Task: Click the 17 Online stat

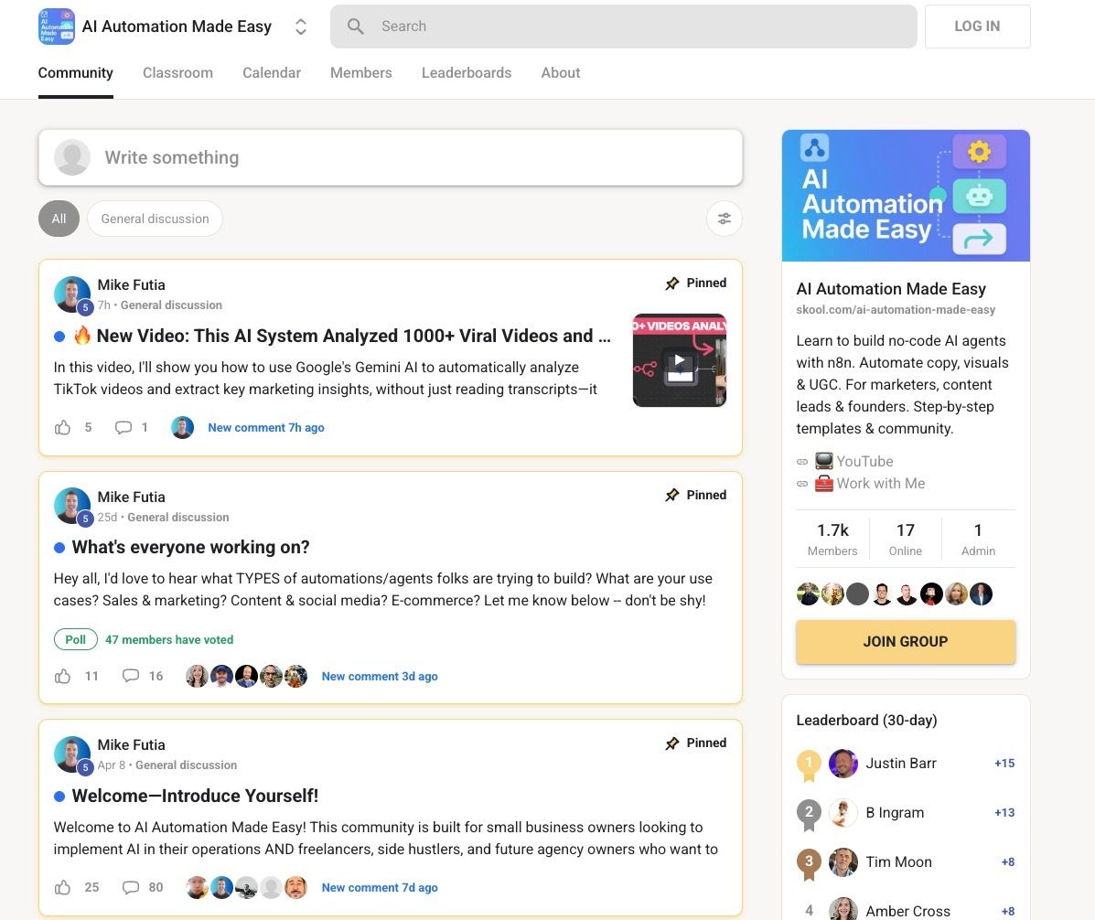Action: tap(906, 539)
